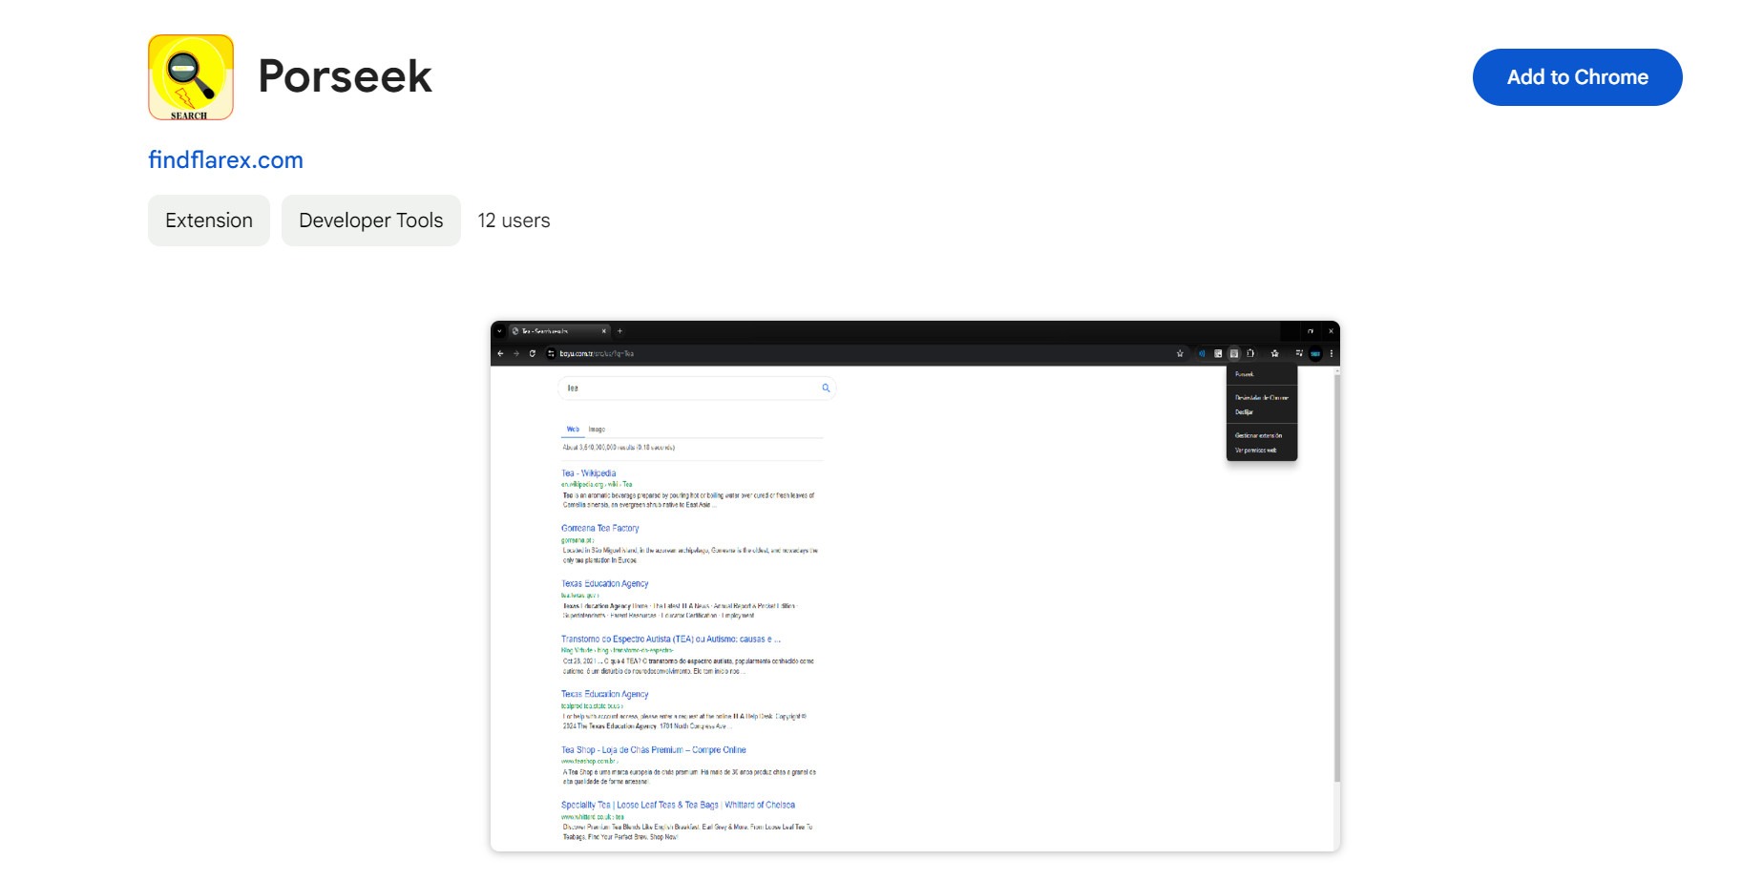
Task: Add Porseek to Chrome
Action: [1577, 77]
